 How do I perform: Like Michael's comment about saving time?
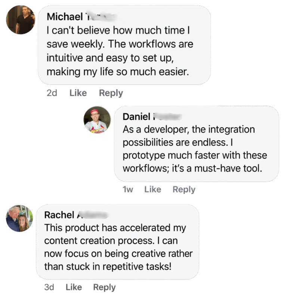(x=78, y=93)
